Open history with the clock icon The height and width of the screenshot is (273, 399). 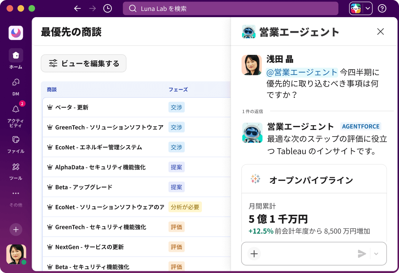tap(107, 8)
